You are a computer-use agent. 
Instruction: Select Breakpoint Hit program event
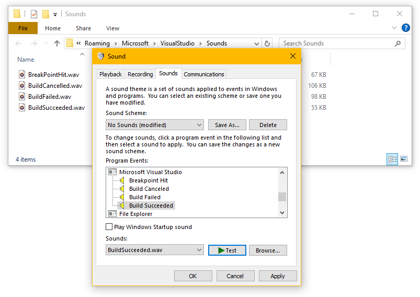149,180
